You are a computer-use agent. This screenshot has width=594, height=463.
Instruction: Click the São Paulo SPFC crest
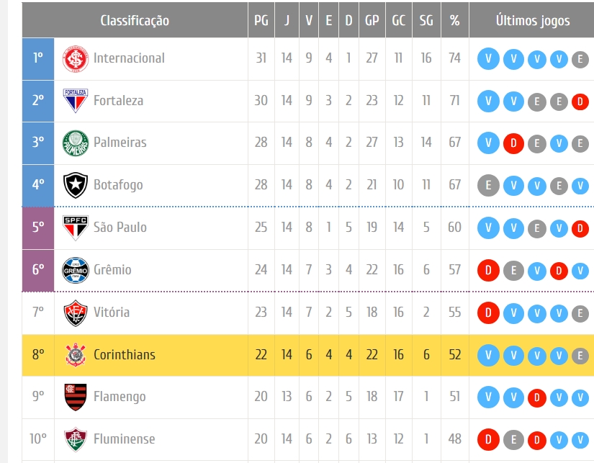point(76,228)
